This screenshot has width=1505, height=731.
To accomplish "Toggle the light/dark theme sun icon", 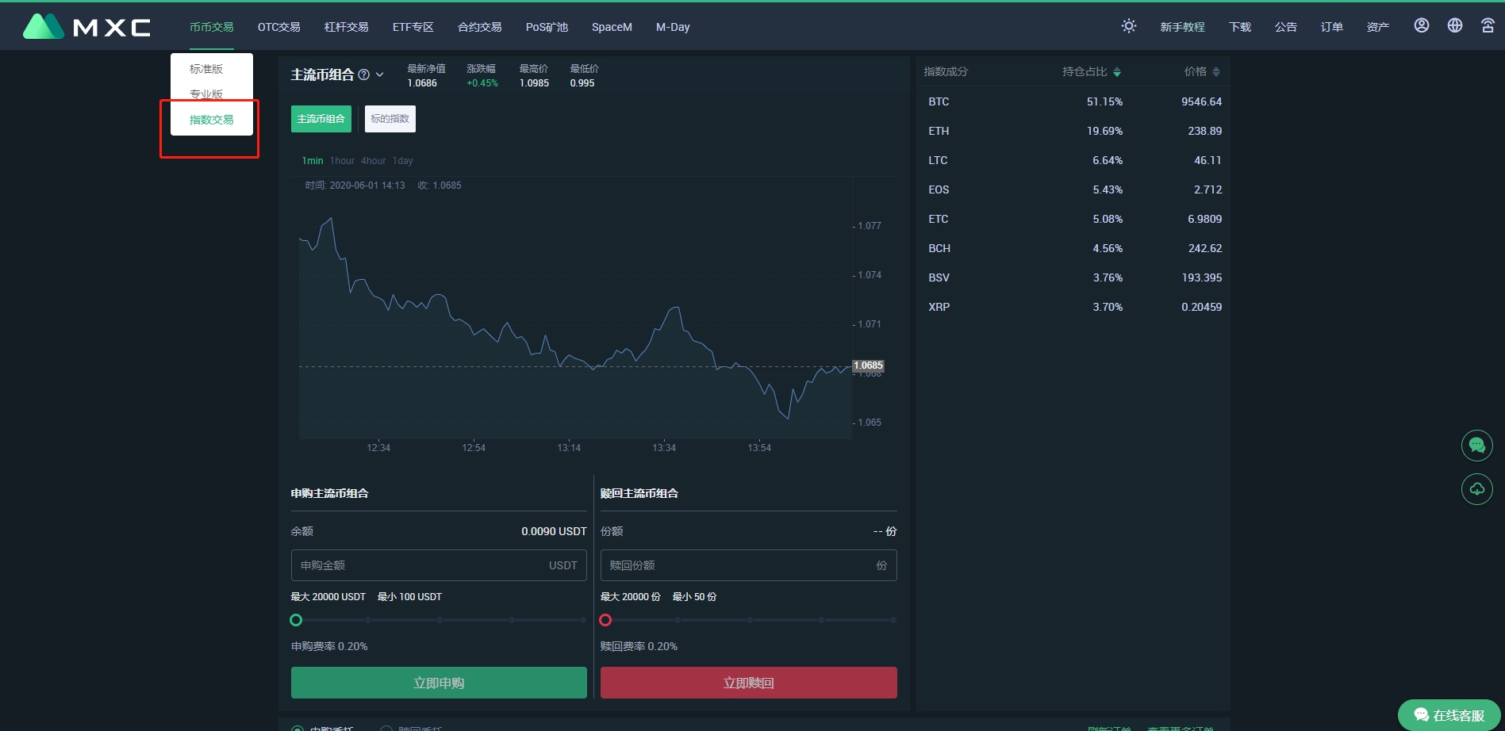I will tap(1128, 26).
